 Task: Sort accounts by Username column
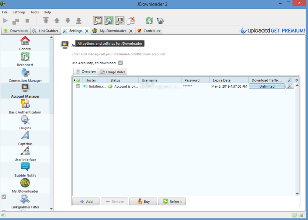(x=160, y=80)
